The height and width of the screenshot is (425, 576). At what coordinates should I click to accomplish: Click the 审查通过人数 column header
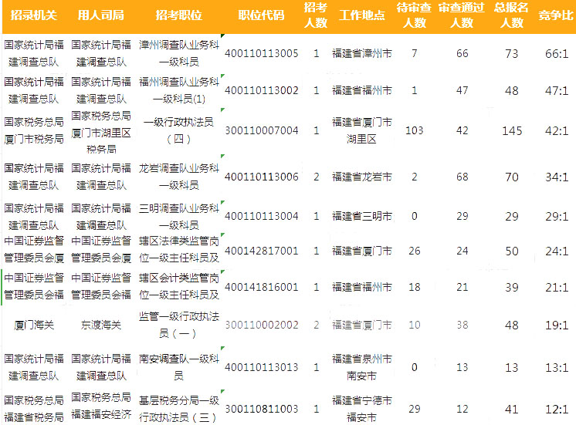click(x=462, y=15)
